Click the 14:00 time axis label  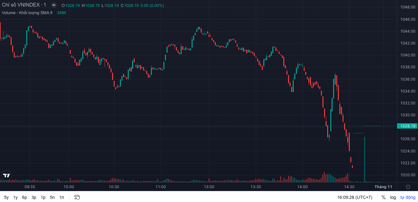pyautogui.click(x=302, y=187)
